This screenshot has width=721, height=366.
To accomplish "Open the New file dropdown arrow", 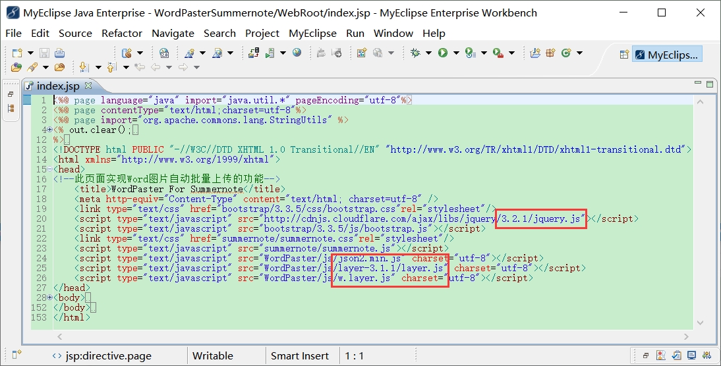I will click(x=30, y=53).
